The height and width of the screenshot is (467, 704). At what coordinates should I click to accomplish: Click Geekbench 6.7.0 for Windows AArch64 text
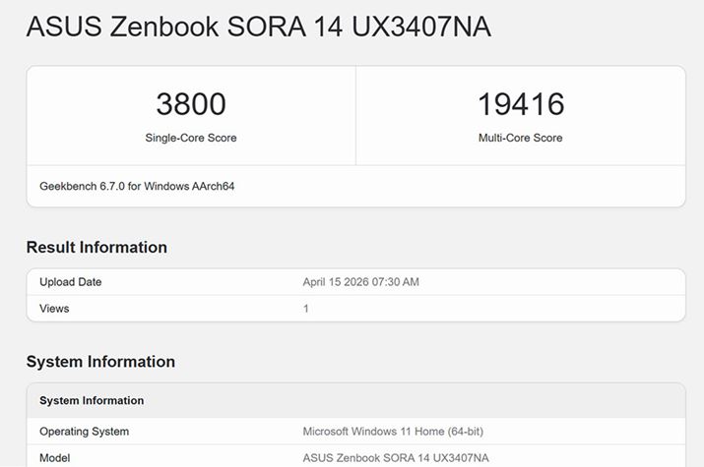137,186
